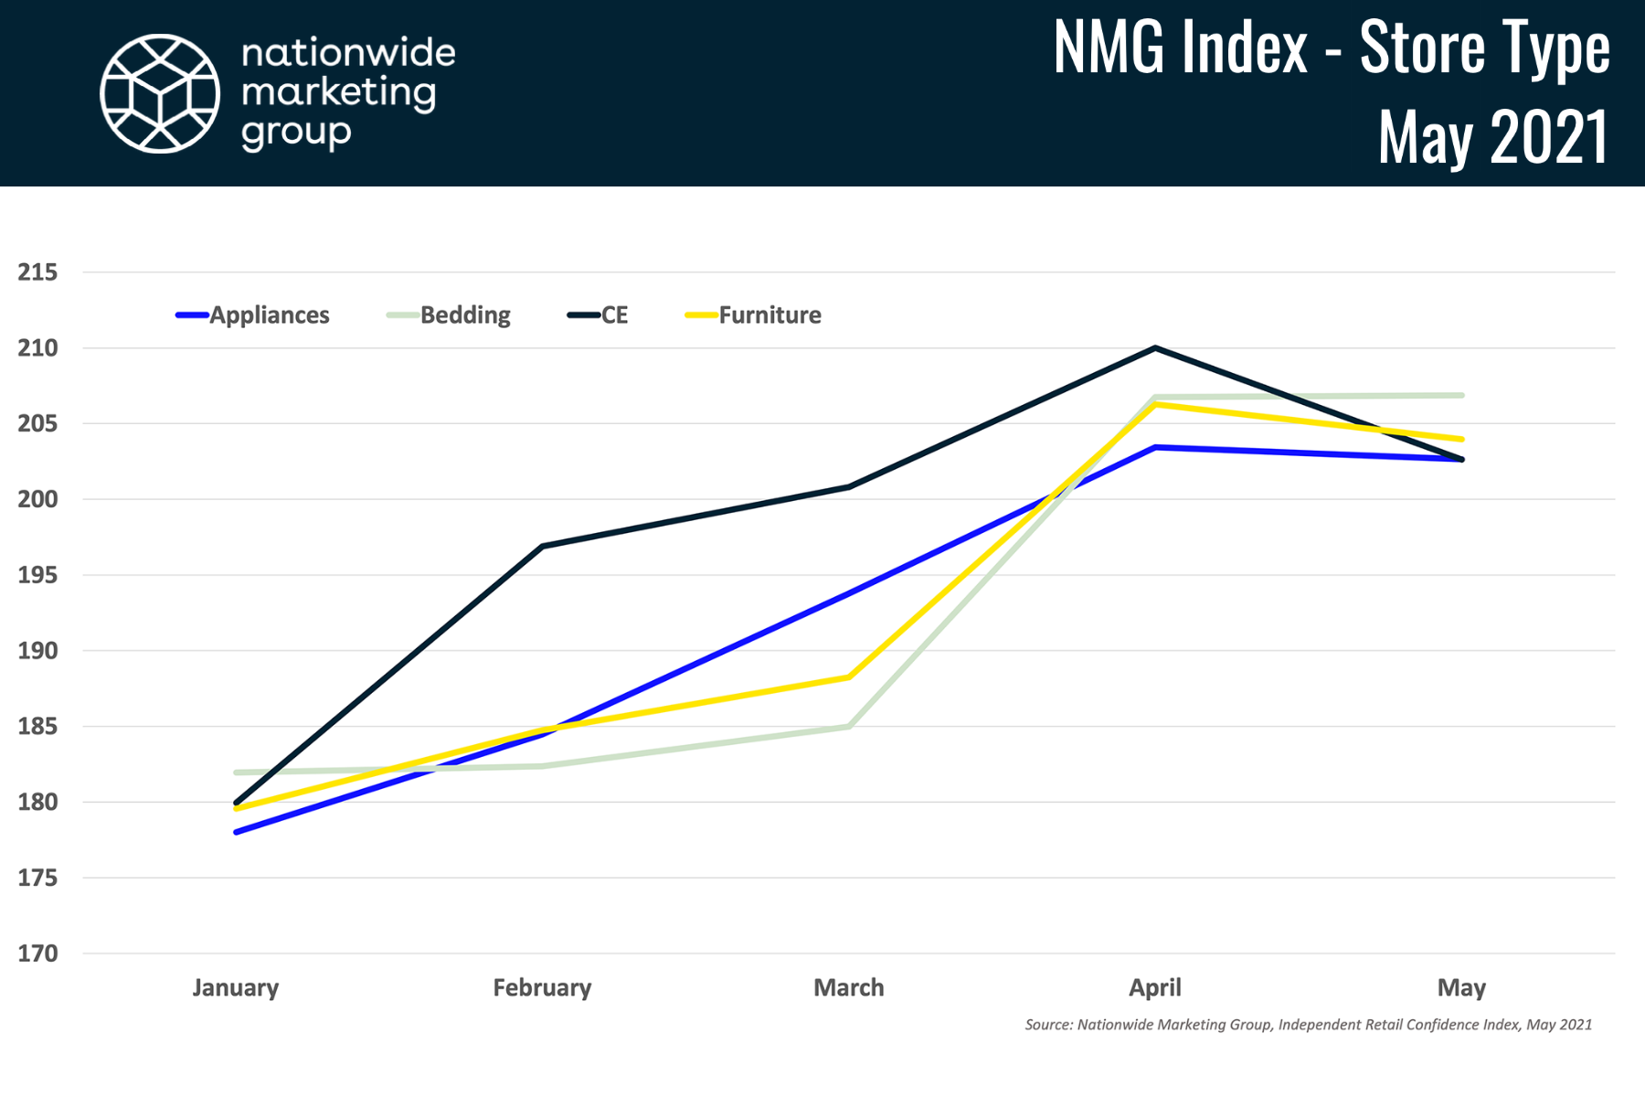Viewport: 1645px width, 1097px height.
Task: Click the 205 y-axis label
Action: [37, 423]
